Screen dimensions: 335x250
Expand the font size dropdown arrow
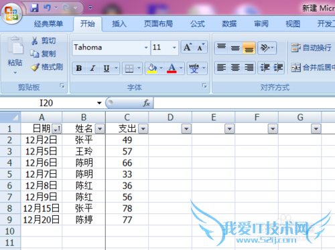tap(174, 47)
